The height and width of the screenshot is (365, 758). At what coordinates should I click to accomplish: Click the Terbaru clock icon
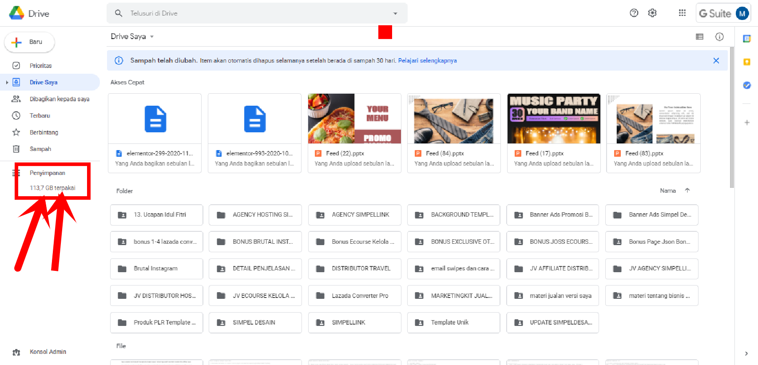click(16, 115)
